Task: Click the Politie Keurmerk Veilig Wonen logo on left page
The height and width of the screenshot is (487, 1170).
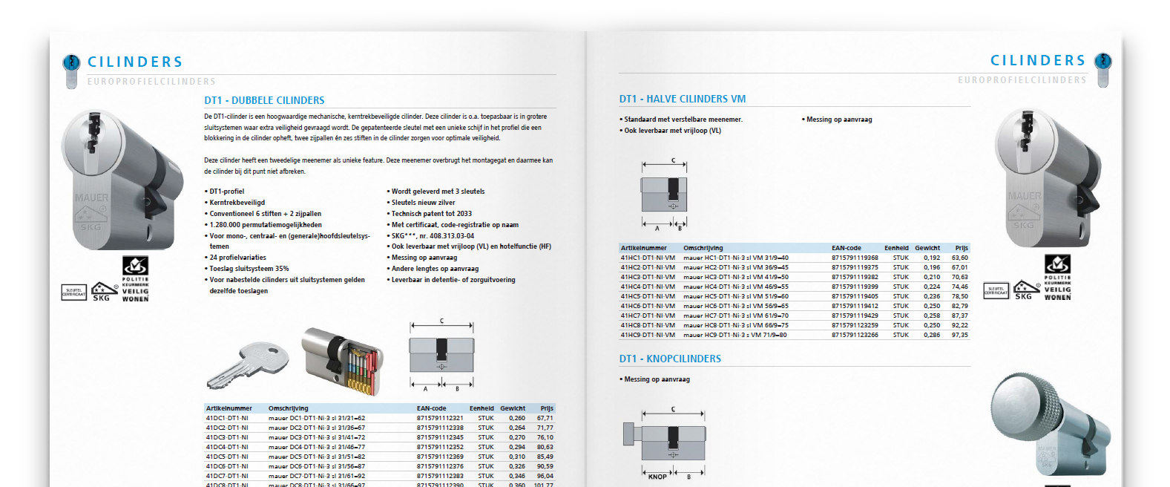Action: tap(135, 279)
